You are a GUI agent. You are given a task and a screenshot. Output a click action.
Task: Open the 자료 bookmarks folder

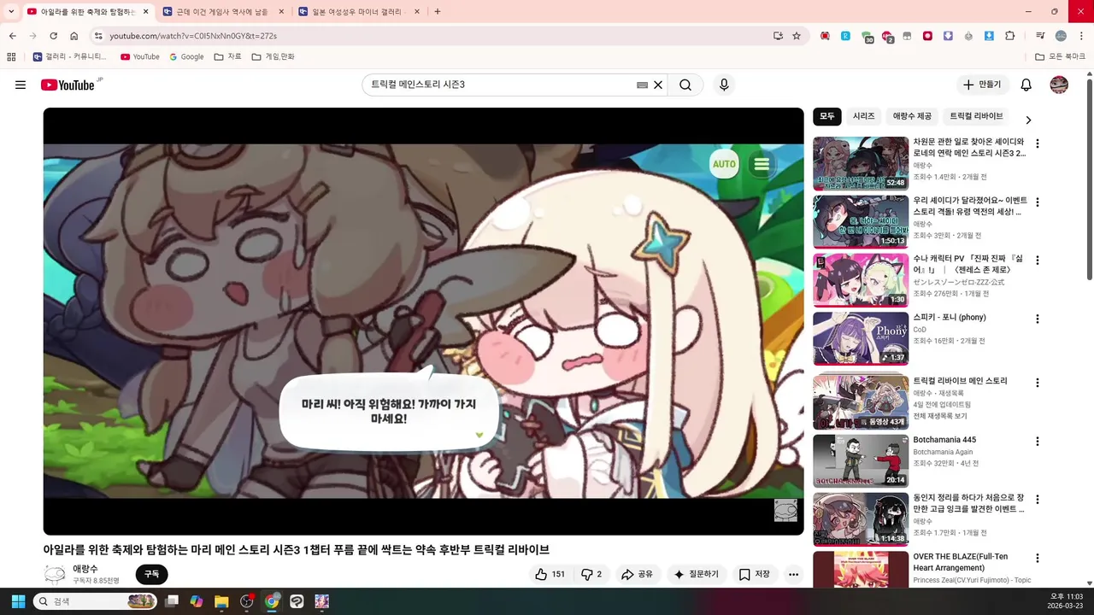pyautogui.click(x=227, y=56)
